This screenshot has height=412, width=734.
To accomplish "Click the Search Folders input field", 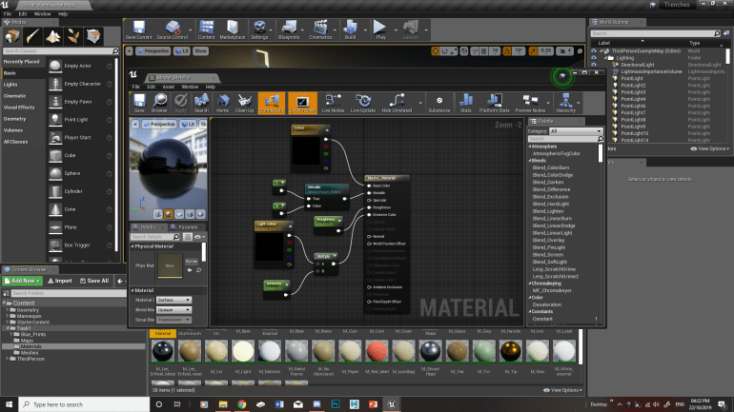I will coord(69,293).
